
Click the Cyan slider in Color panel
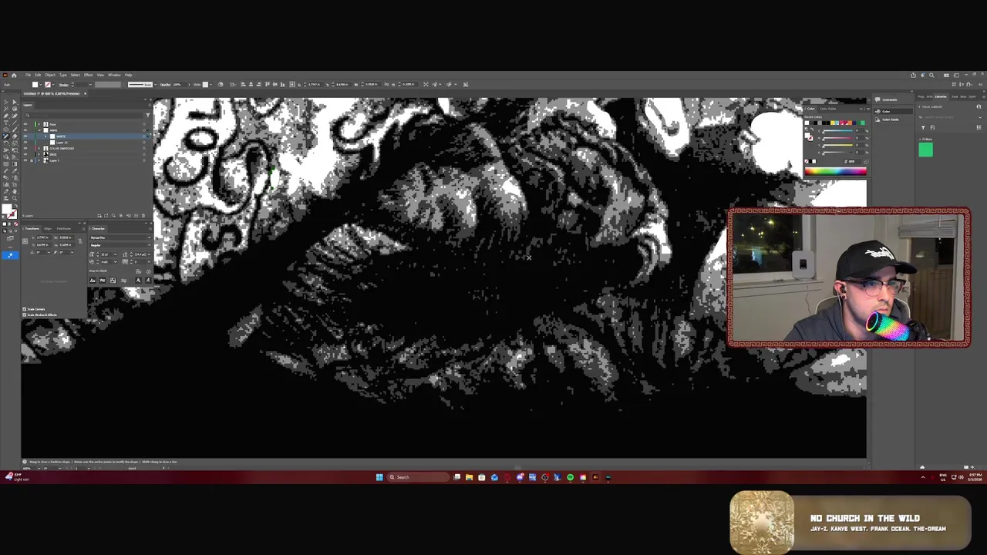pyautogui.click(x=838, y=131)
